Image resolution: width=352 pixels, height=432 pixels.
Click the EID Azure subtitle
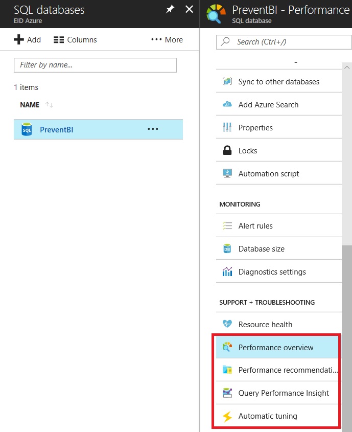(x=28, y=20)
